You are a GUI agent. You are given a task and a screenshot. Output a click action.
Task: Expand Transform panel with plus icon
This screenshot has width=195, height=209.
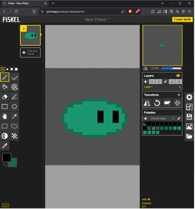(179, 95)
